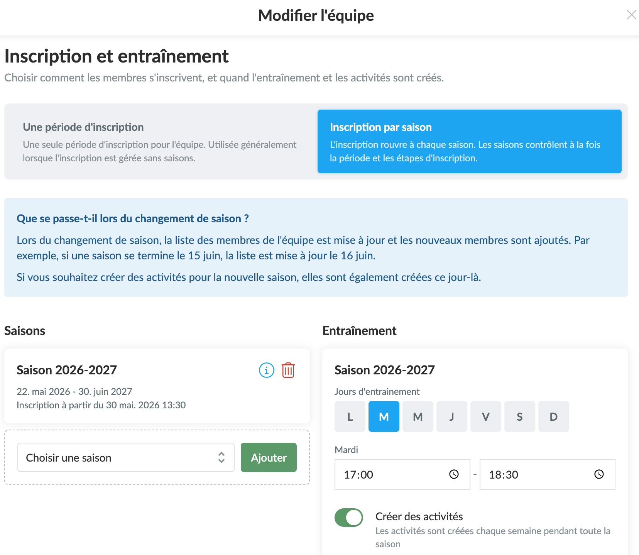639x555 pixels.
Task: Click the 17:00 start time field
Action: click(x=402, y=474)
